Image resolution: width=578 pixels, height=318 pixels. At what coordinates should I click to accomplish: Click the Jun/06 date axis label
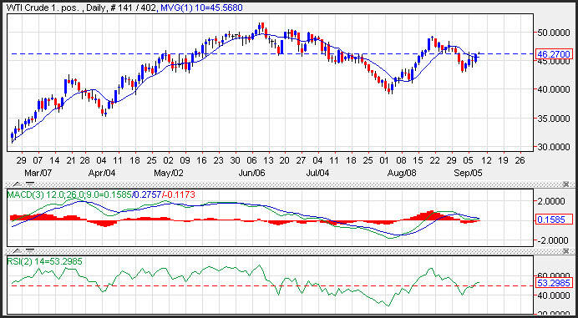point(251,173)
